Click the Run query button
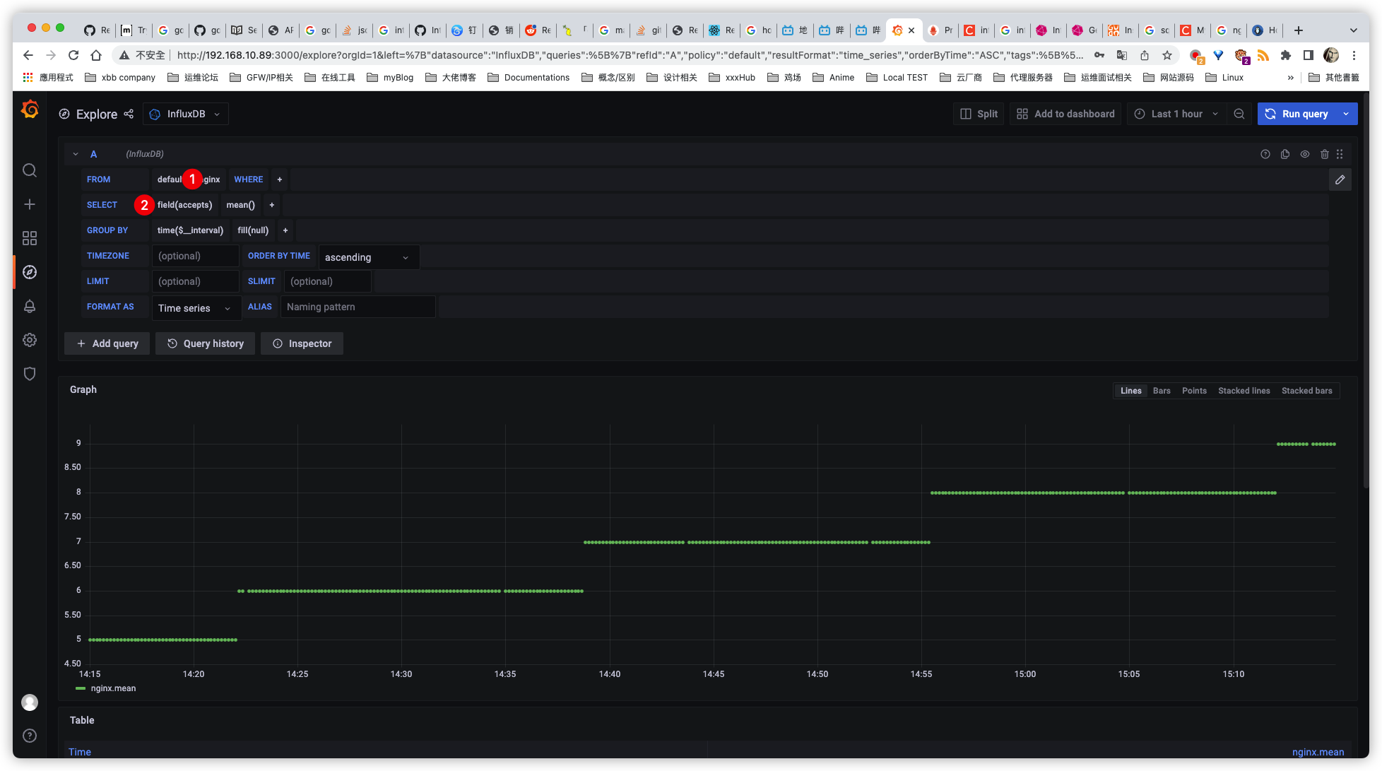This screenshot has width=1382, height=771. click(1297, 114)
